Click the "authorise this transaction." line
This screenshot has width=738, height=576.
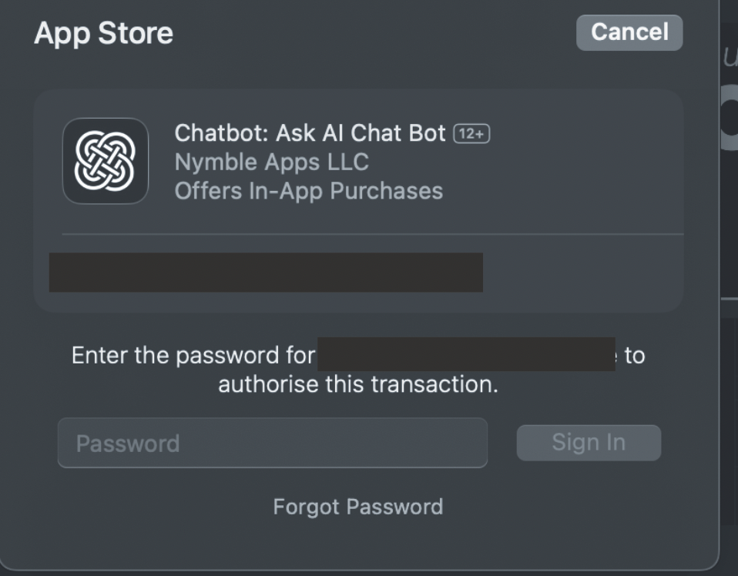pos(358,383)
